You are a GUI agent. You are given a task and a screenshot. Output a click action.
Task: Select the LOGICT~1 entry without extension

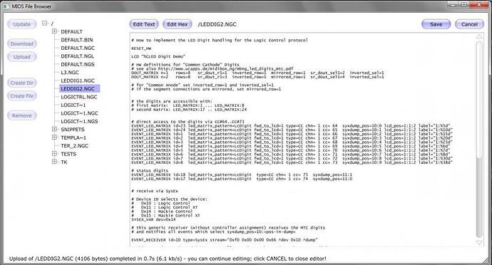coord(73,105)
